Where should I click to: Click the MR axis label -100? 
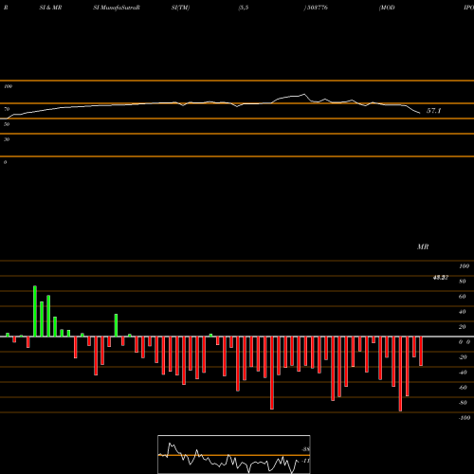[x=465, y=418]
